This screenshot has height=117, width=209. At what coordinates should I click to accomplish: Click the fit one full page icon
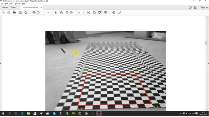click(94, 13)
